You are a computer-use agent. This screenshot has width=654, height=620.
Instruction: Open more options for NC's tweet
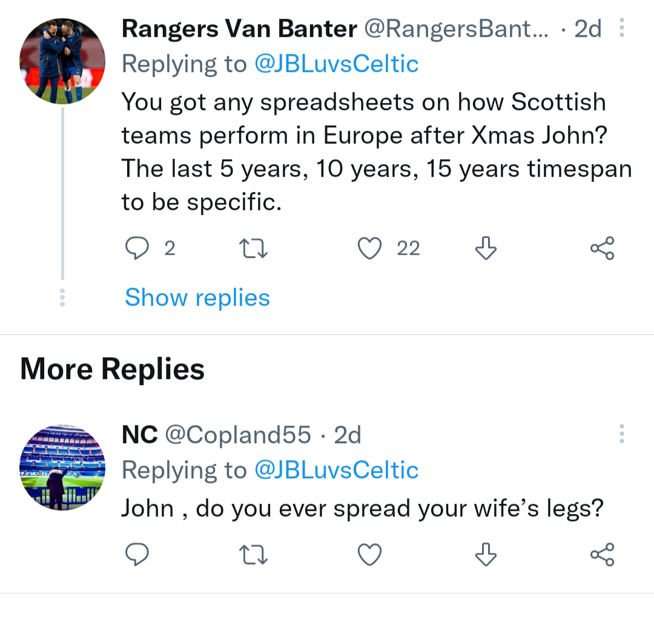(621, 434)
